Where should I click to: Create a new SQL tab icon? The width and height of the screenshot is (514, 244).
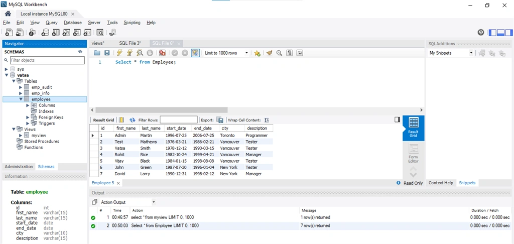tap(10, 32)
